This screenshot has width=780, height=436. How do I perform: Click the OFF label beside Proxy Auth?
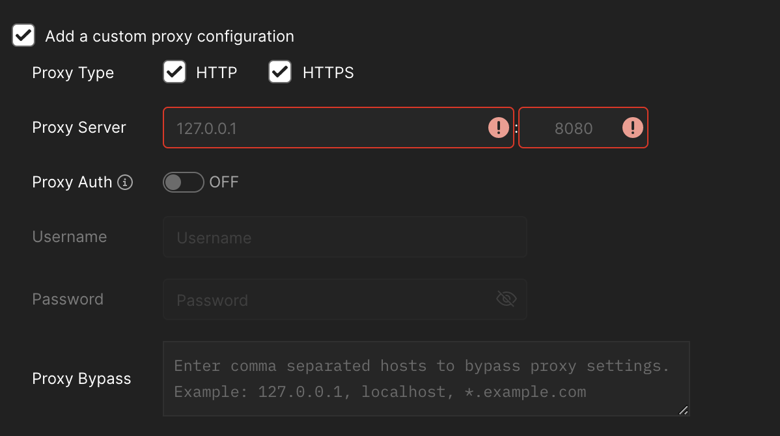tap(224, 182)
